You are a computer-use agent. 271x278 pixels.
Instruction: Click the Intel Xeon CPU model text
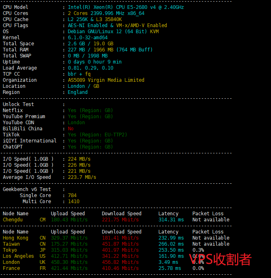[125, 7]
